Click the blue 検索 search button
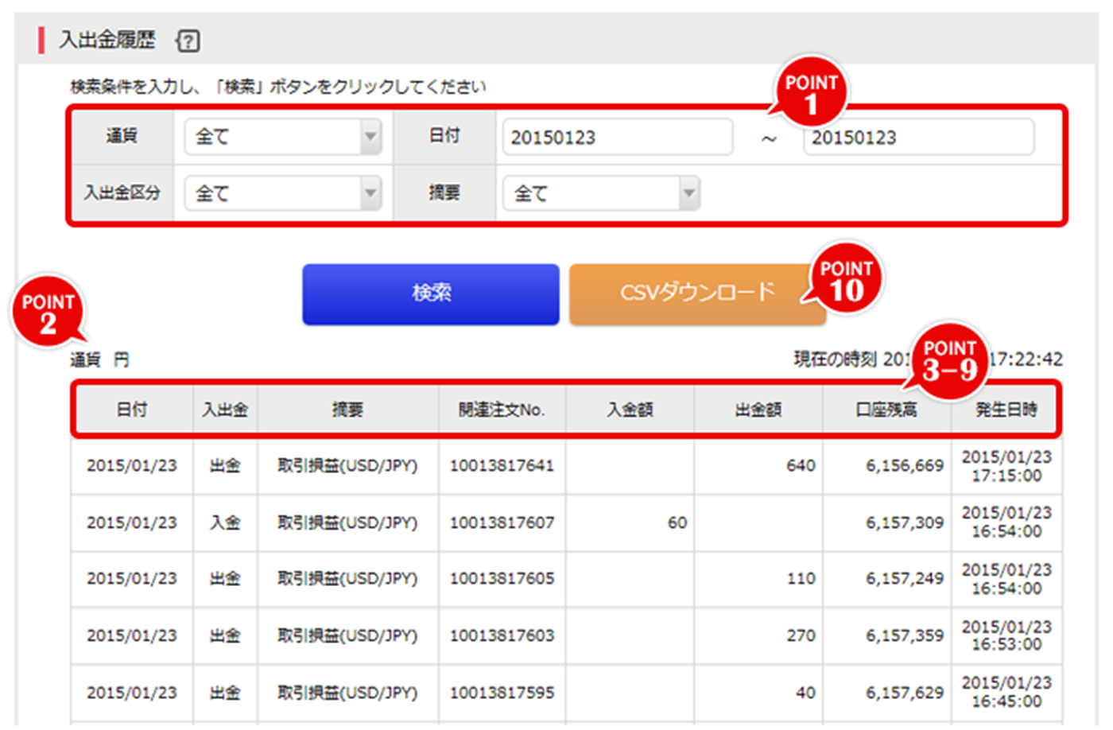 (431, 293)
